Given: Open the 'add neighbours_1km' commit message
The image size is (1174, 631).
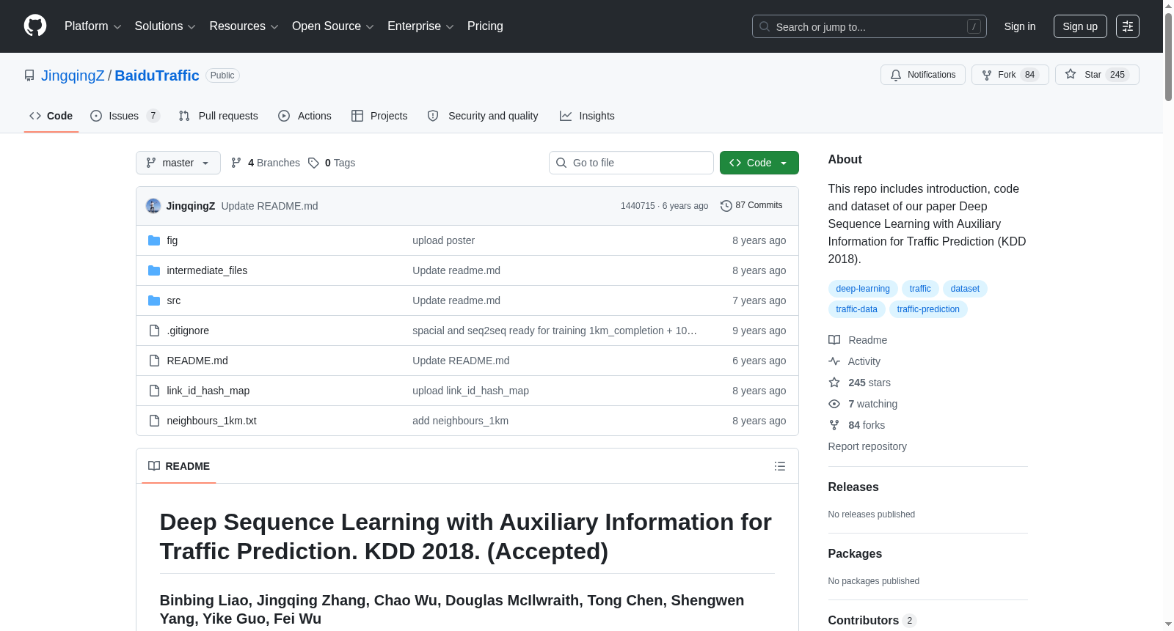Looking at the screenshot, I should click(x=460, y=421).
